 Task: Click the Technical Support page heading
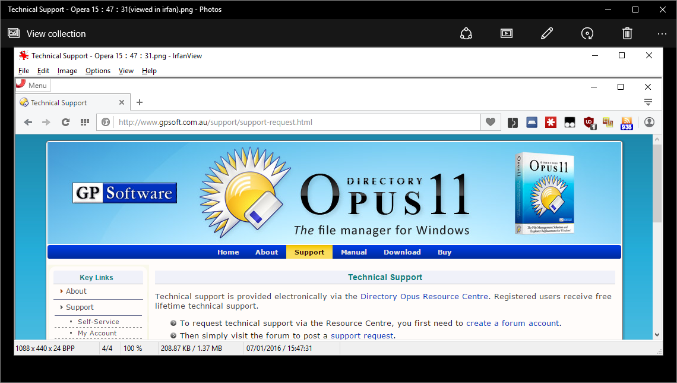385,278
